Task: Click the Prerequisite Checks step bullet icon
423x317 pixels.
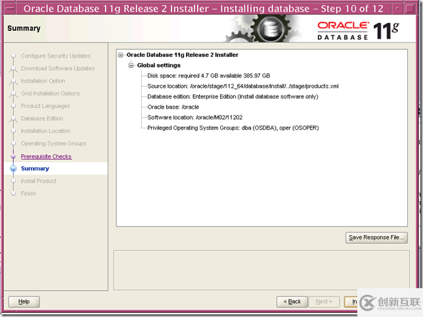Action: point(13,157)
